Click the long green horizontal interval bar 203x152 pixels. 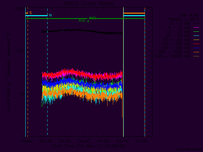point(85,19)
